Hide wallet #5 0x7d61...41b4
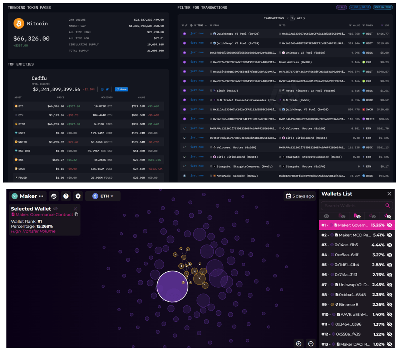 click(x=390, y=265)
